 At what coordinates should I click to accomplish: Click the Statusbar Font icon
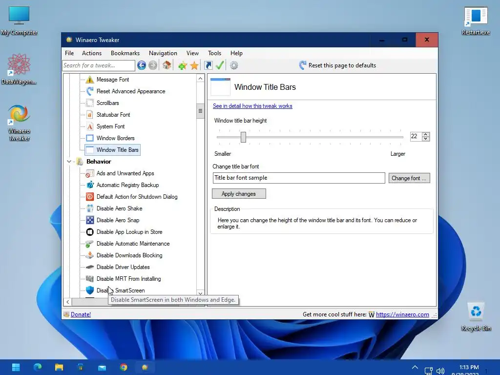click(90, 114)
